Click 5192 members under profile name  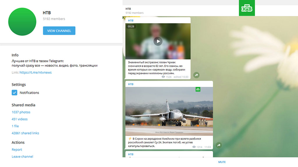[x=54, y=19]
